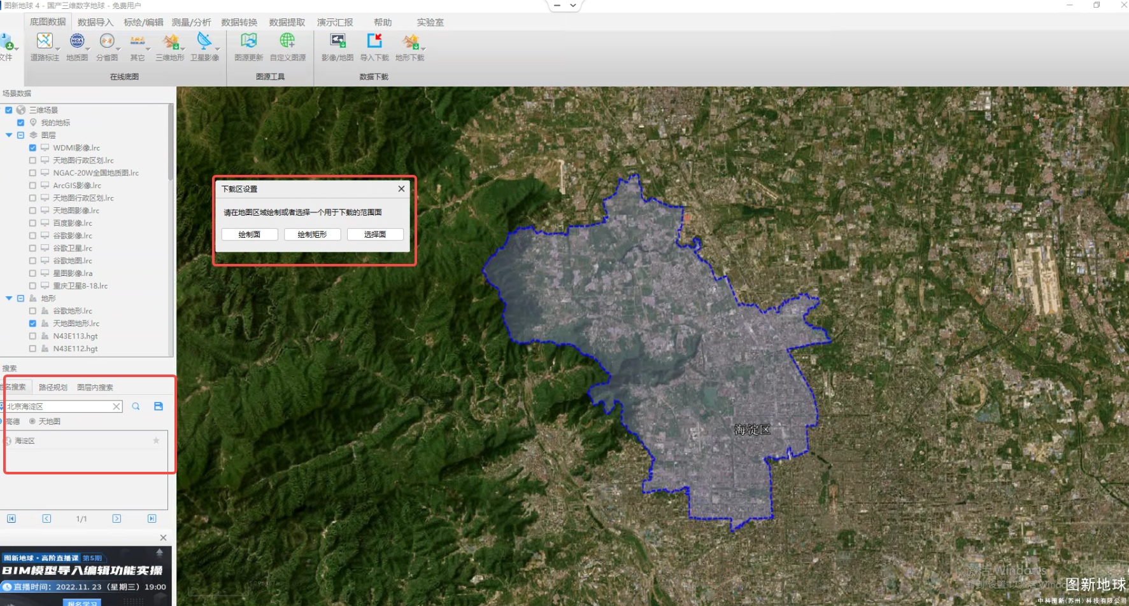Open the 地形下载 dropdown arrow
The height and width of the screenshot is (606, 1129).
[x=423, y=49]
